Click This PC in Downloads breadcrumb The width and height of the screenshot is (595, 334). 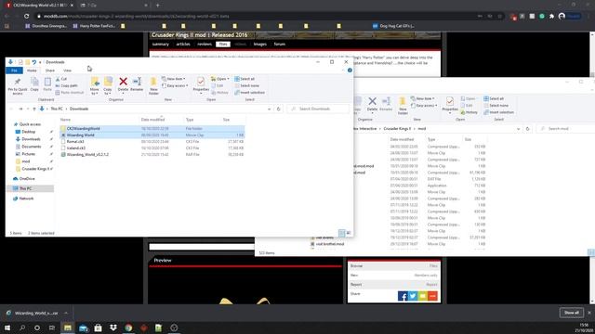click(x=57, y=109)
